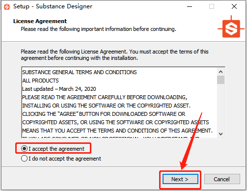The image size is (247, 191).
Task: Click 'Setup - Substance Designer' title text
Action: click(x=53, y=6)
